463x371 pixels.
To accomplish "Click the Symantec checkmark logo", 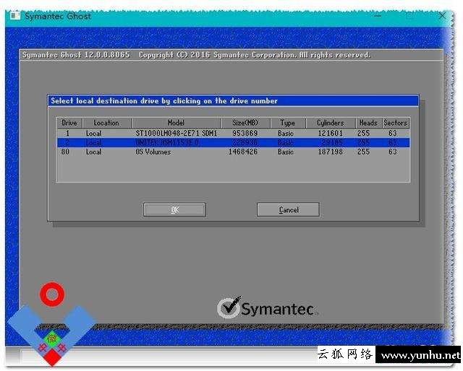I will coord(230,307).
